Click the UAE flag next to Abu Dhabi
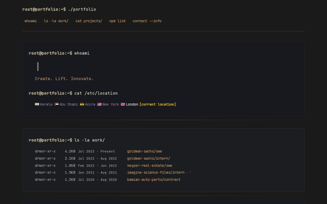The height and width of the screenshot is (204, 327). click(x=56, y=104)
